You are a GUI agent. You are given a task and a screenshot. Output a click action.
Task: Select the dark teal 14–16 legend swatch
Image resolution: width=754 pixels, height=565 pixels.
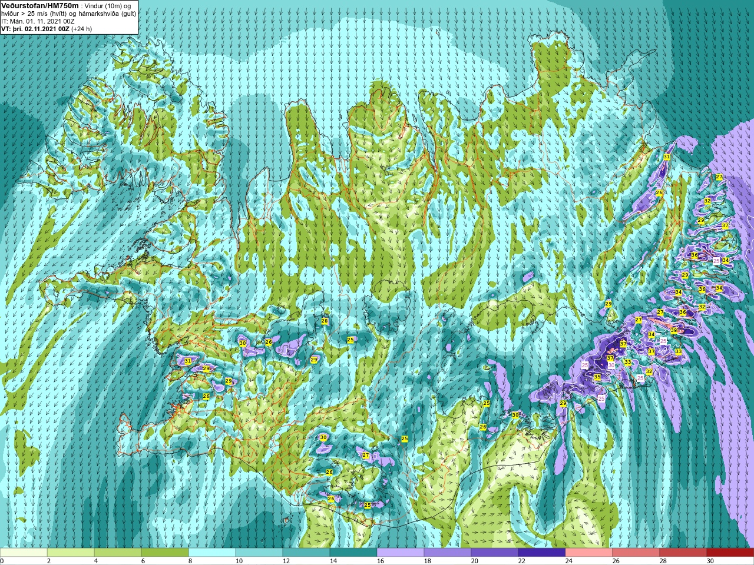353,553
